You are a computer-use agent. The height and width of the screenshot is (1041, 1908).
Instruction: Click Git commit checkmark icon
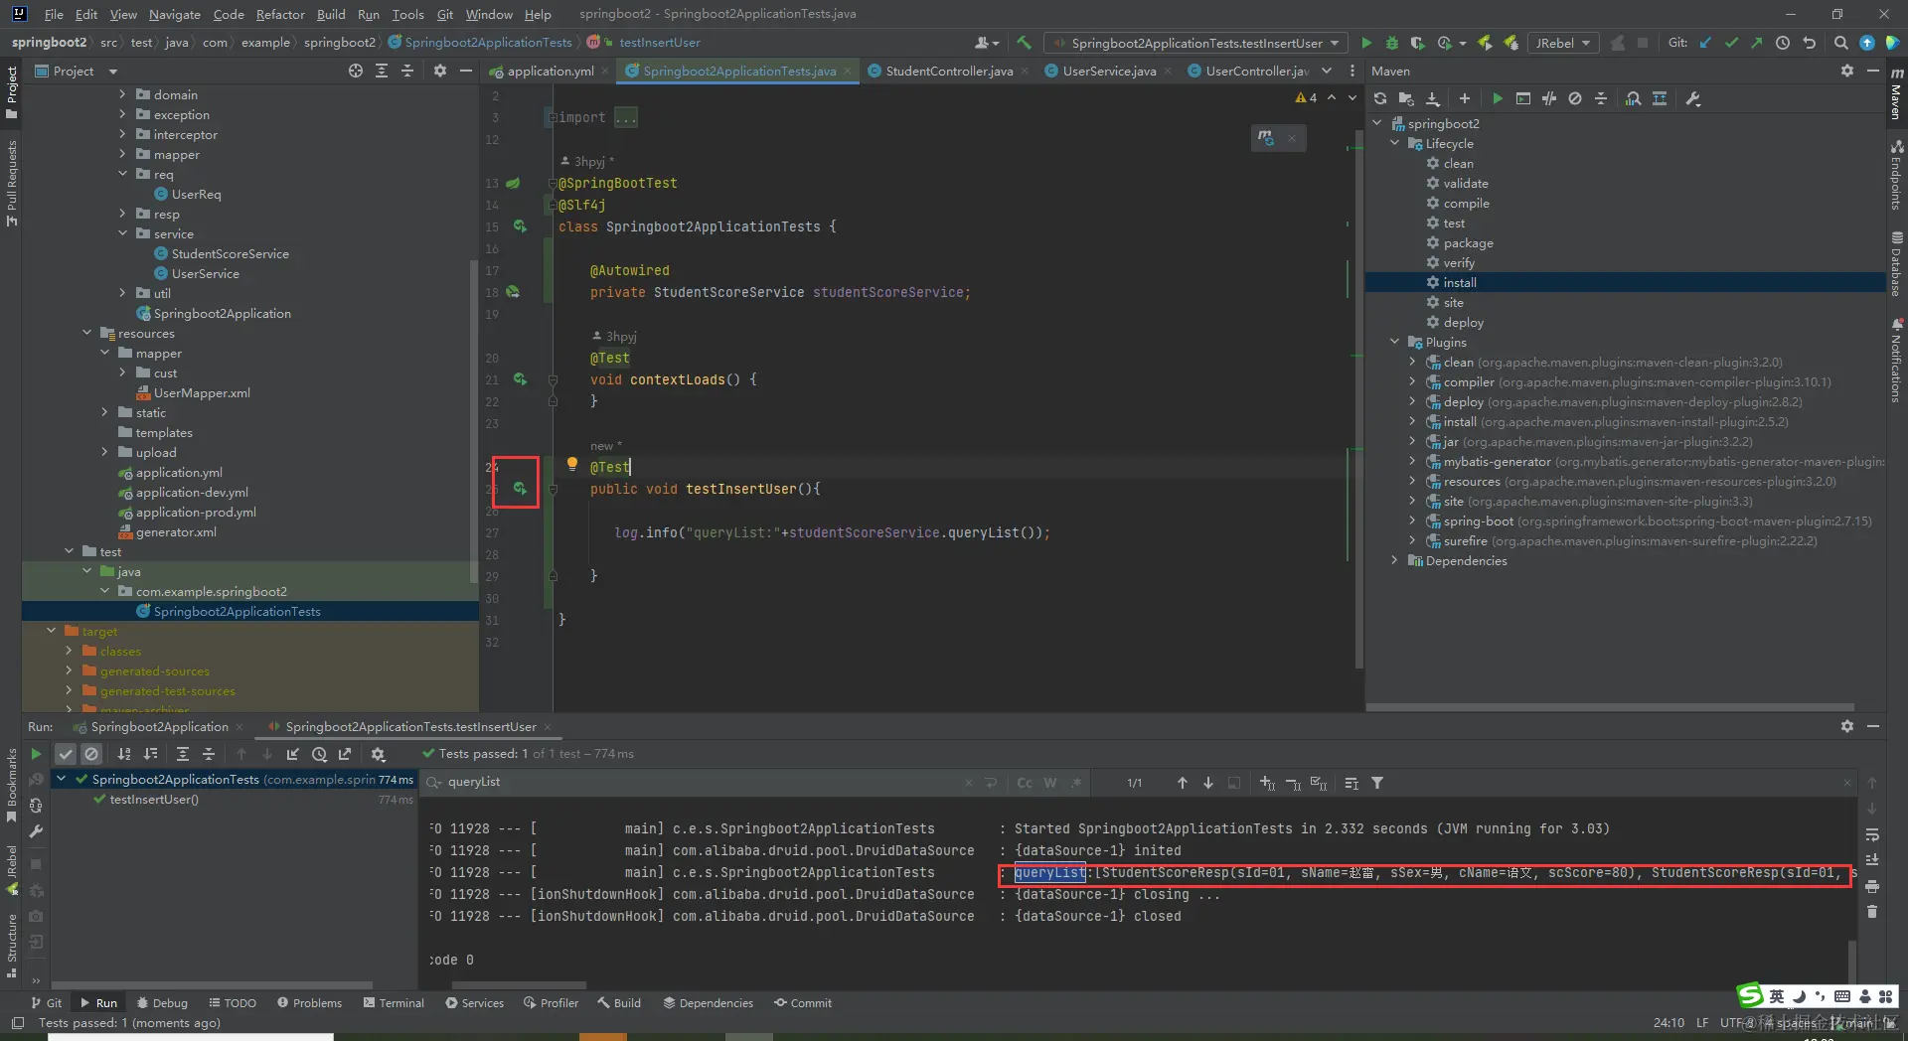pos(1732,43)
